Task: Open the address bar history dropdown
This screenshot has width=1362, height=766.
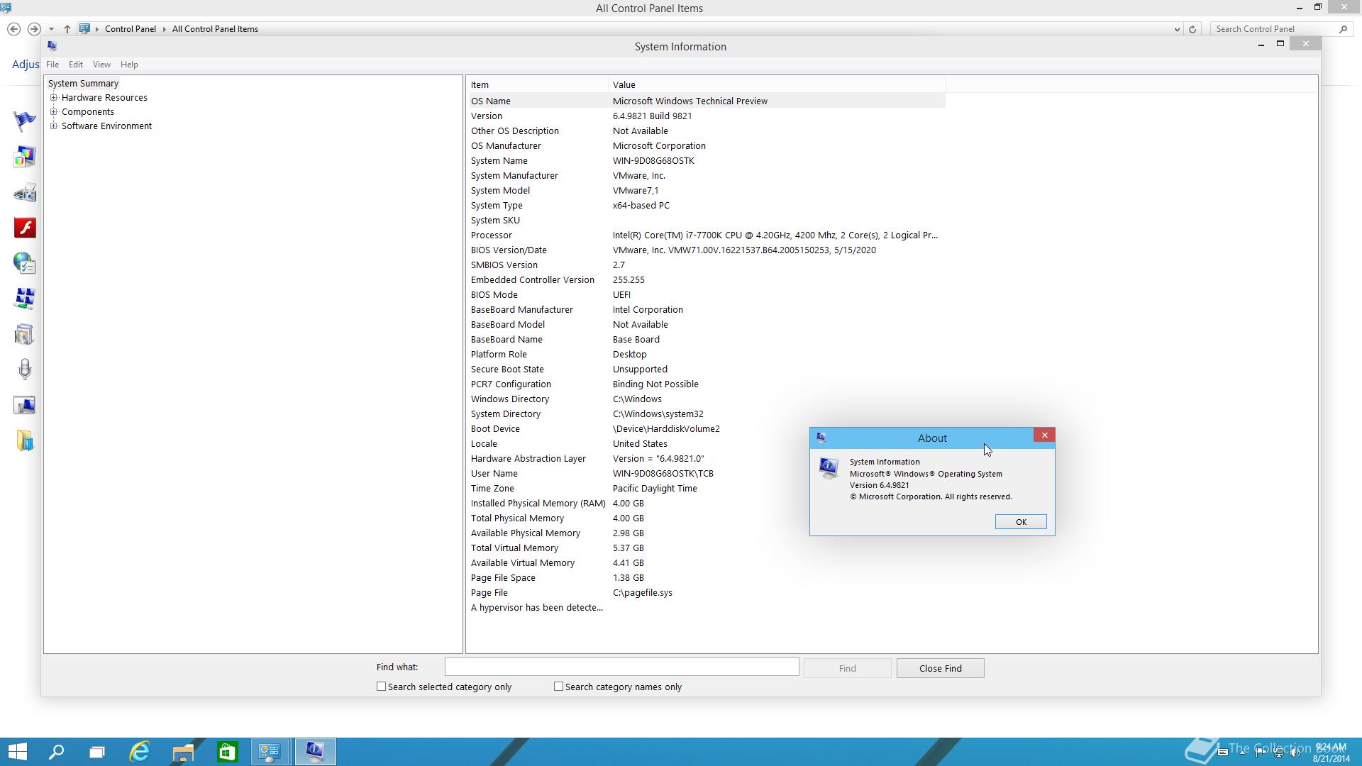Action: [1177, 29]
